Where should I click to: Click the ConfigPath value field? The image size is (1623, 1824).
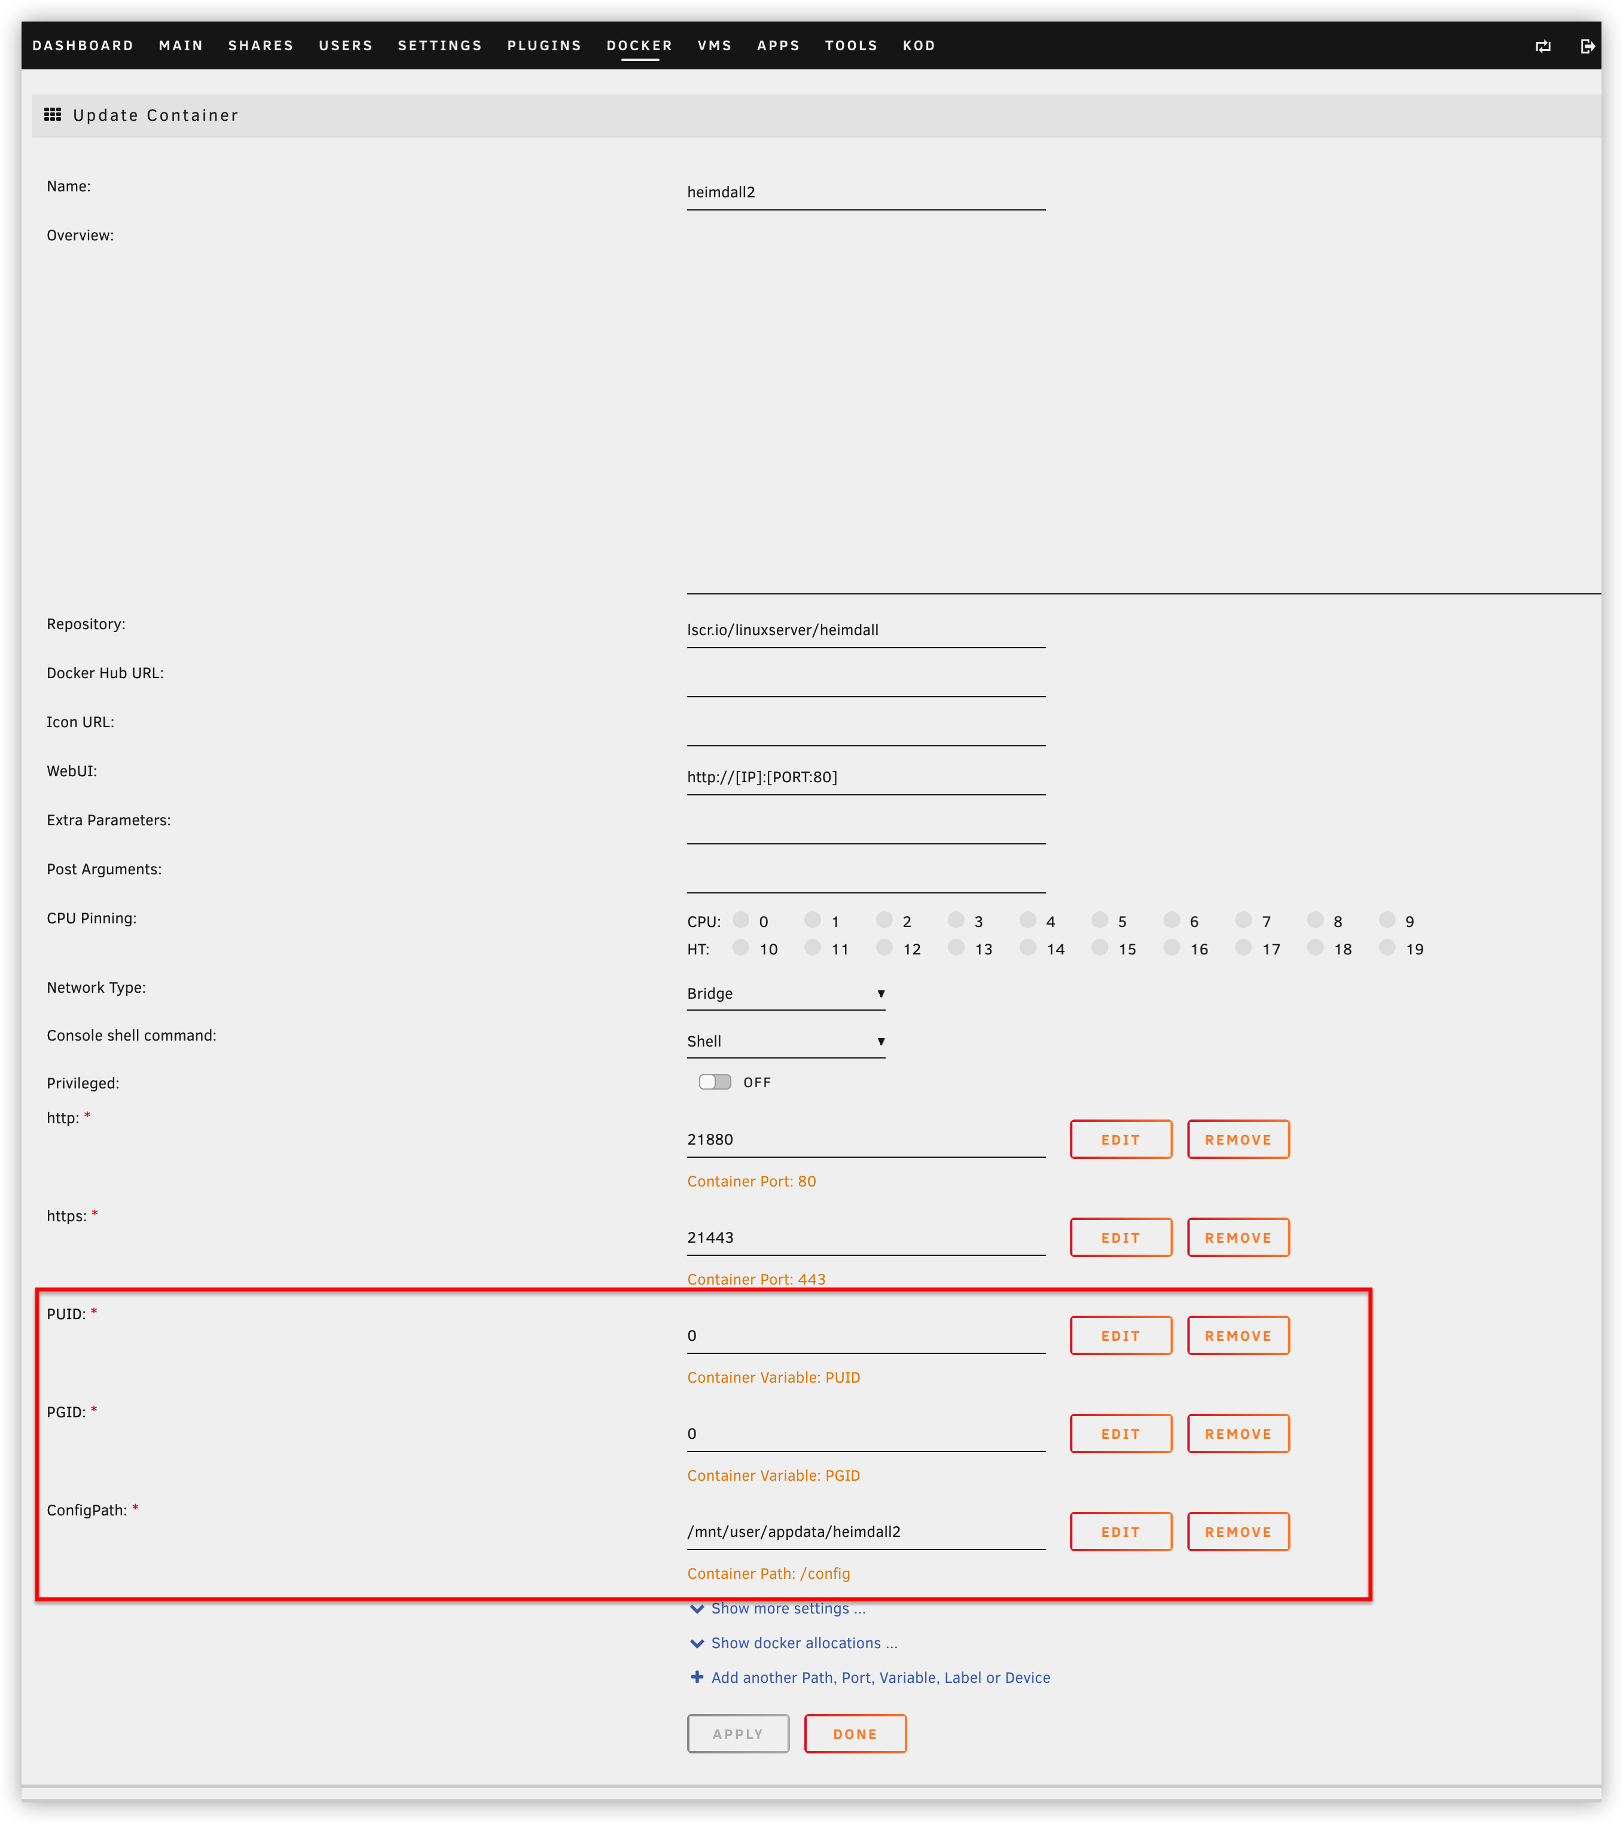point(865,1532)
